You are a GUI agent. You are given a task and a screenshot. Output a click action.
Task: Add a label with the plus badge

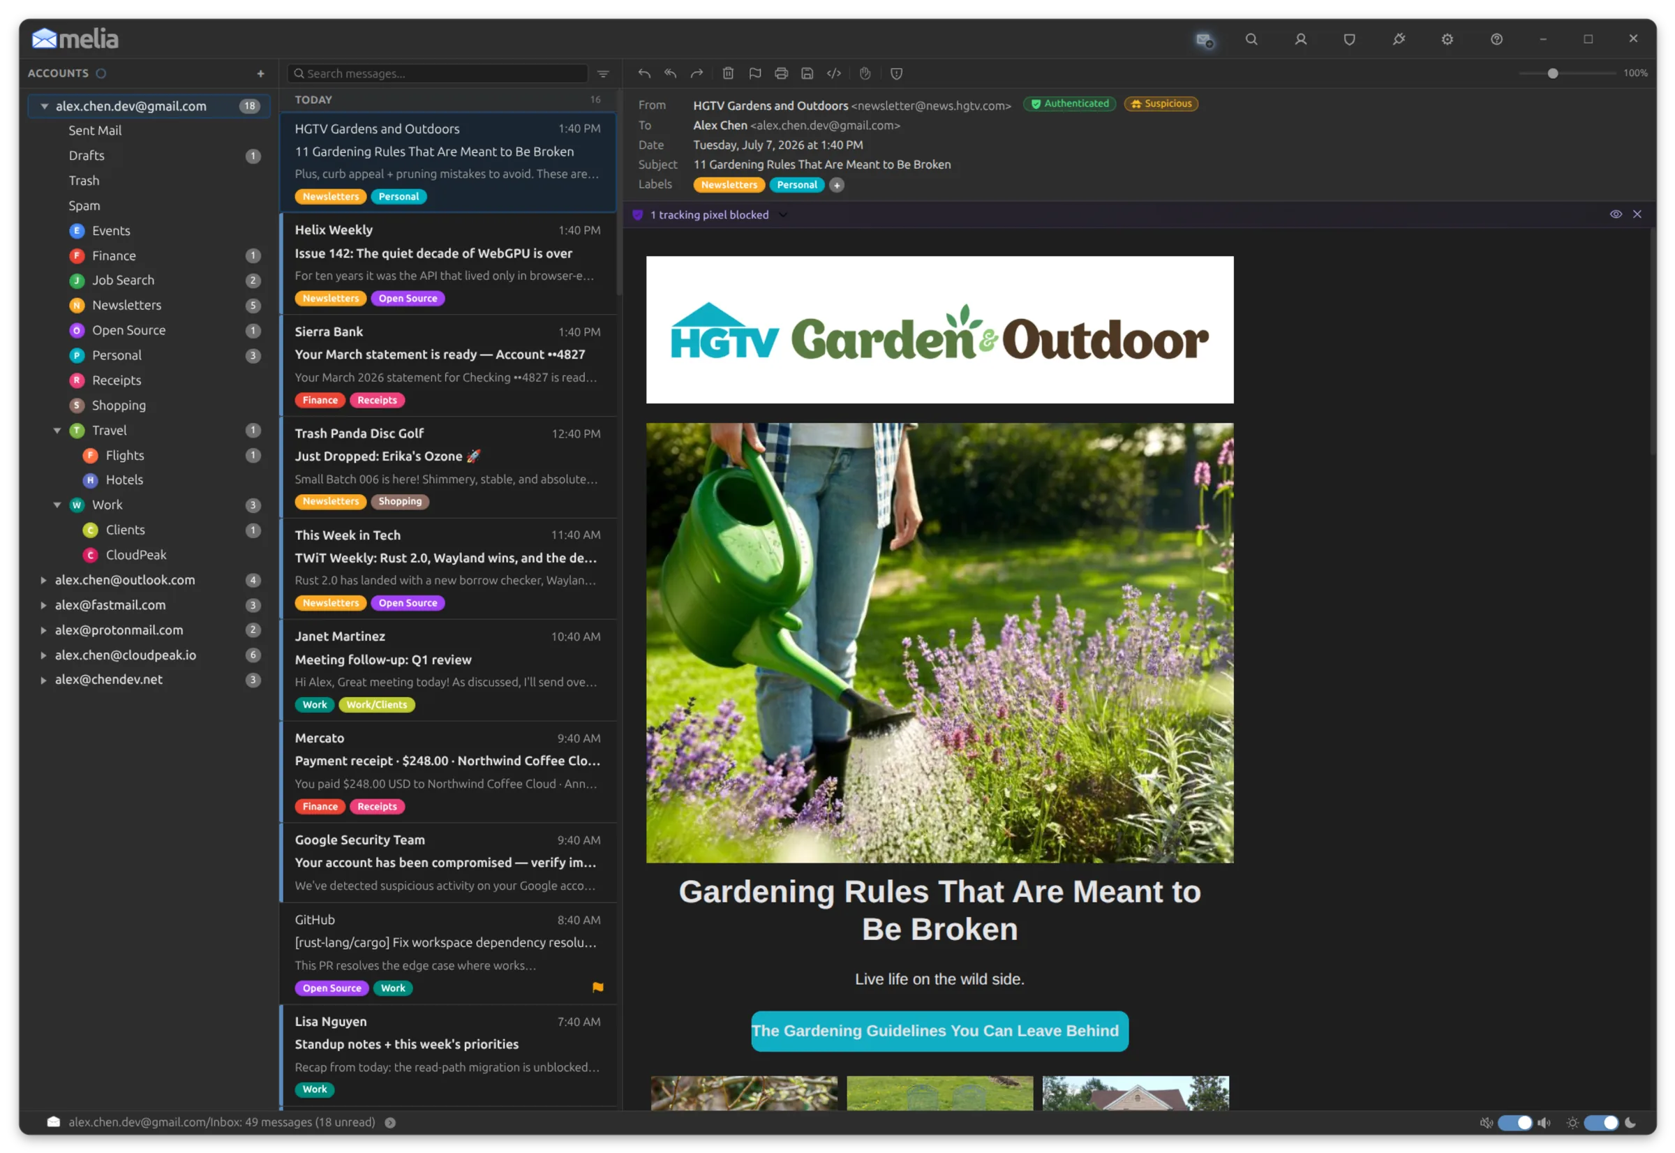coord(836,185)
